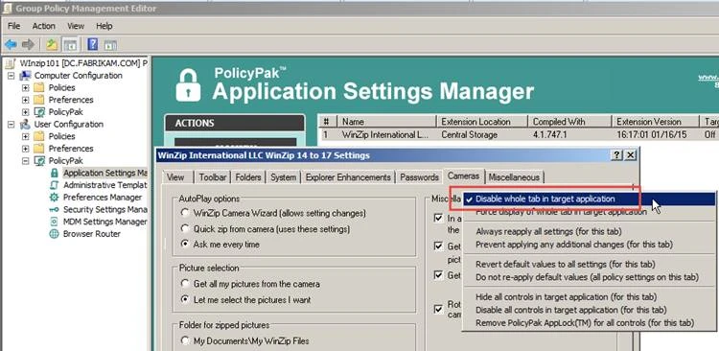Sort list by Extension Version column header
This screenshot has width=719, height=351.
(656, 122)
